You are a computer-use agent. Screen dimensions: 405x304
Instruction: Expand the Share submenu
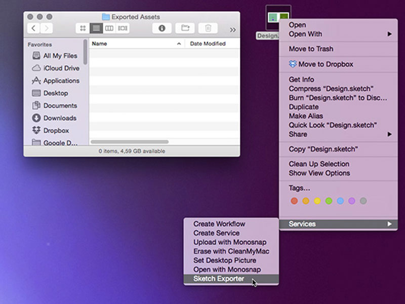pos(338,134)
